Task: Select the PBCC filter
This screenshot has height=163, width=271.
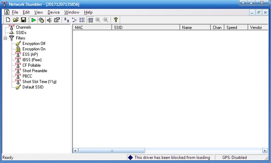Action: coord(27,76)
